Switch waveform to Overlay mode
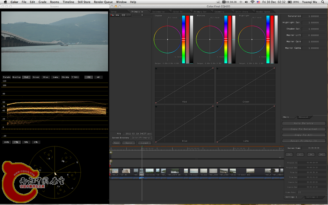 coord(16,77)
